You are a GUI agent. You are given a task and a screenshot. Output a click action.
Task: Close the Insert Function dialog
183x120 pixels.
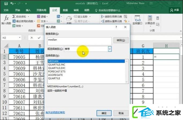click(x=125, y=27)
